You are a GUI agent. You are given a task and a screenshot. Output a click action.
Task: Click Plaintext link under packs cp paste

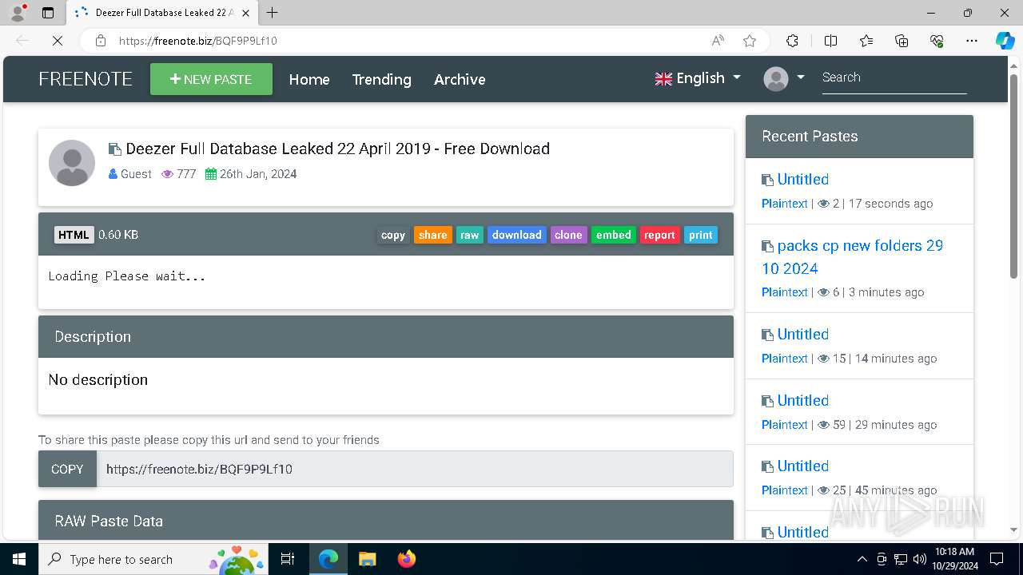point(785,292)
